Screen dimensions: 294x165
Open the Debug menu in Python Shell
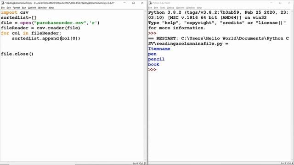pyautogui.click(x=170, y=8)
